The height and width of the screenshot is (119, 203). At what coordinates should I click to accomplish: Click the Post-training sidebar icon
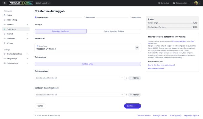[x=4, y=29]
